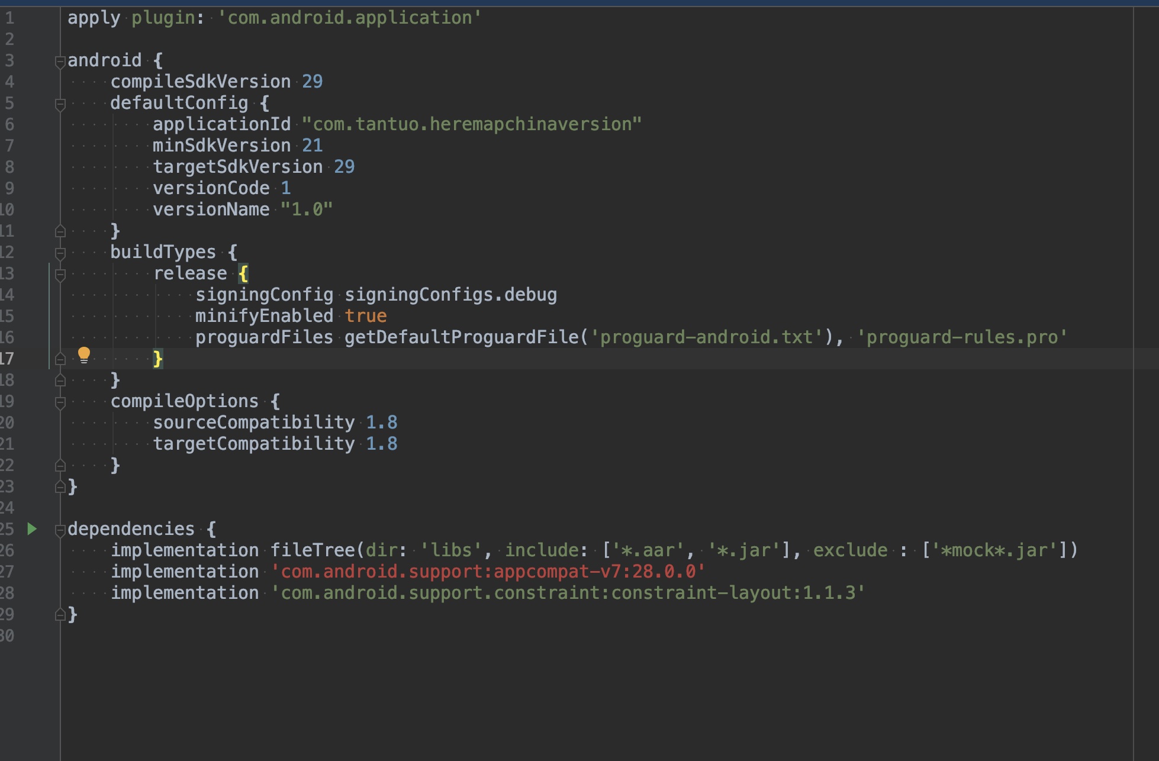Screen dimensions: 1159x761
Task: Click the applicationId string value
Action: [471, 124]
